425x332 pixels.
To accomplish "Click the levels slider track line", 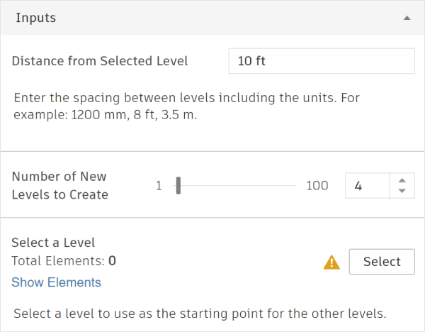I will click(237, 186).
